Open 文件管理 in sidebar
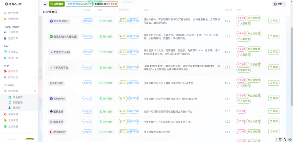This screenshot has width=293, height=142. [x=13, y=120]
